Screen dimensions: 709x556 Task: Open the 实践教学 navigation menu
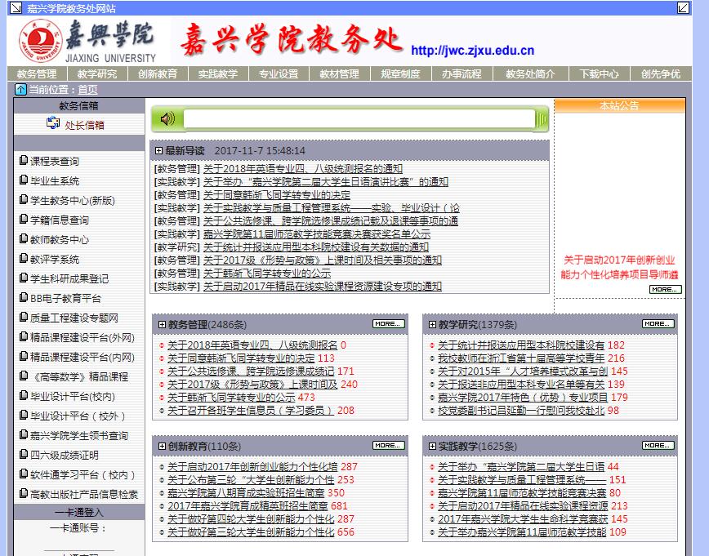coord(218,73)
